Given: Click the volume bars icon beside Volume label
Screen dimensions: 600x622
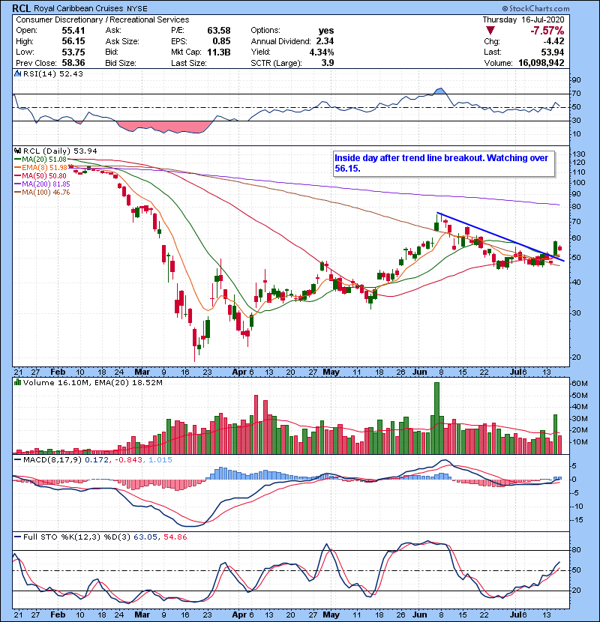Looking at the screenshot, I should coord(18,382).
